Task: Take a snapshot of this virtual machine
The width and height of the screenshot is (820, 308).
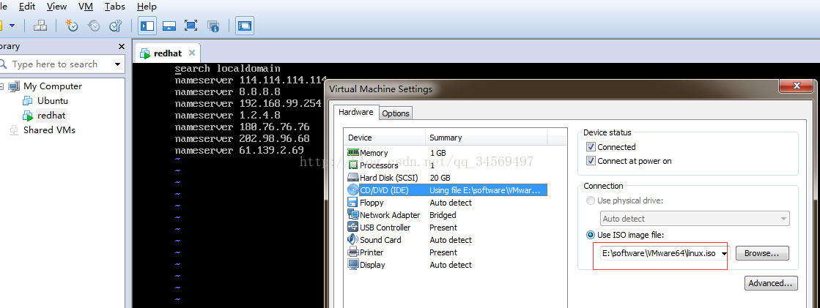Action: click(x=72, y=25)
